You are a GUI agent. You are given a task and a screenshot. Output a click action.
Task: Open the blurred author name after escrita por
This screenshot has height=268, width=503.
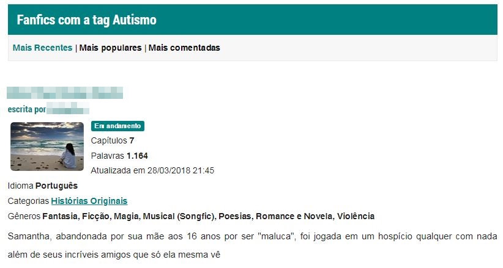pyautogui.click(x=68, y=109)
